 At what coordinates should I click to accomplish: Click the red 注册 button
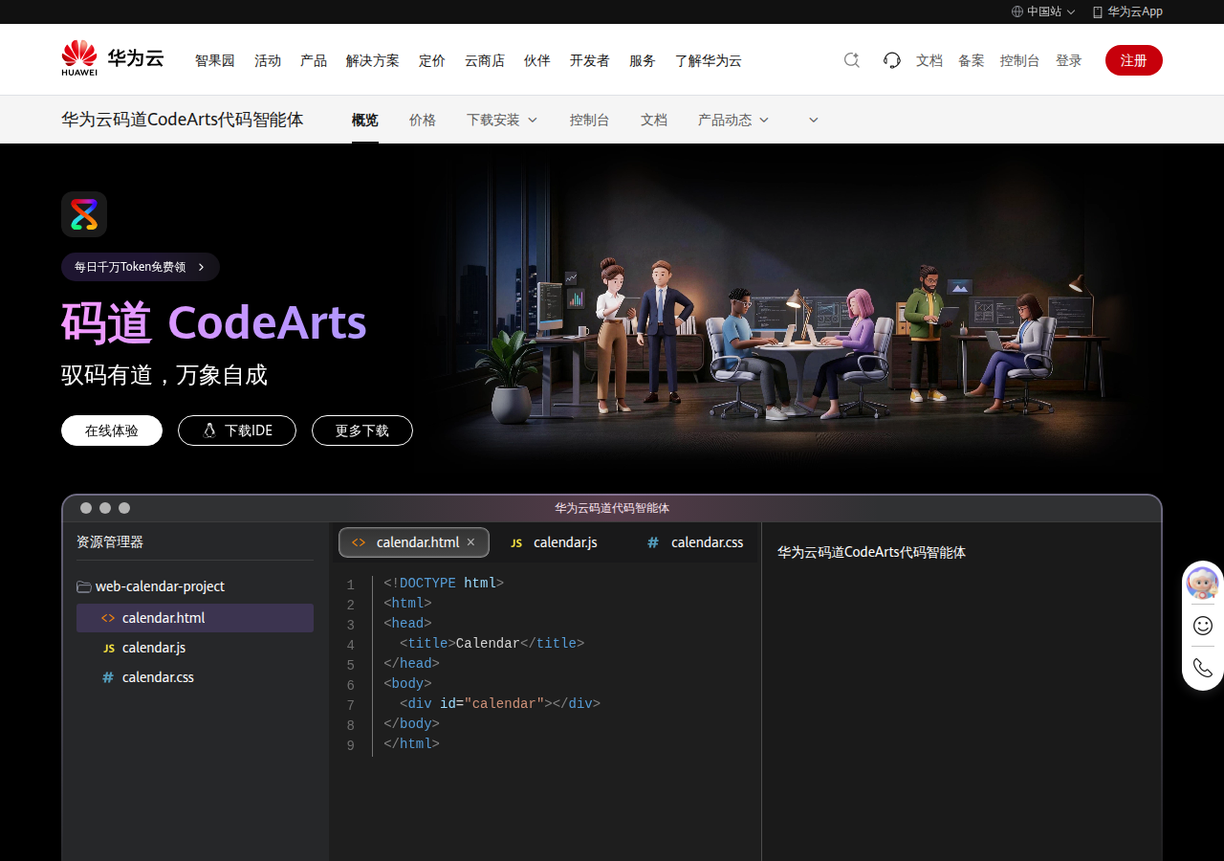pyautogui.click(x=1134, y=60)
